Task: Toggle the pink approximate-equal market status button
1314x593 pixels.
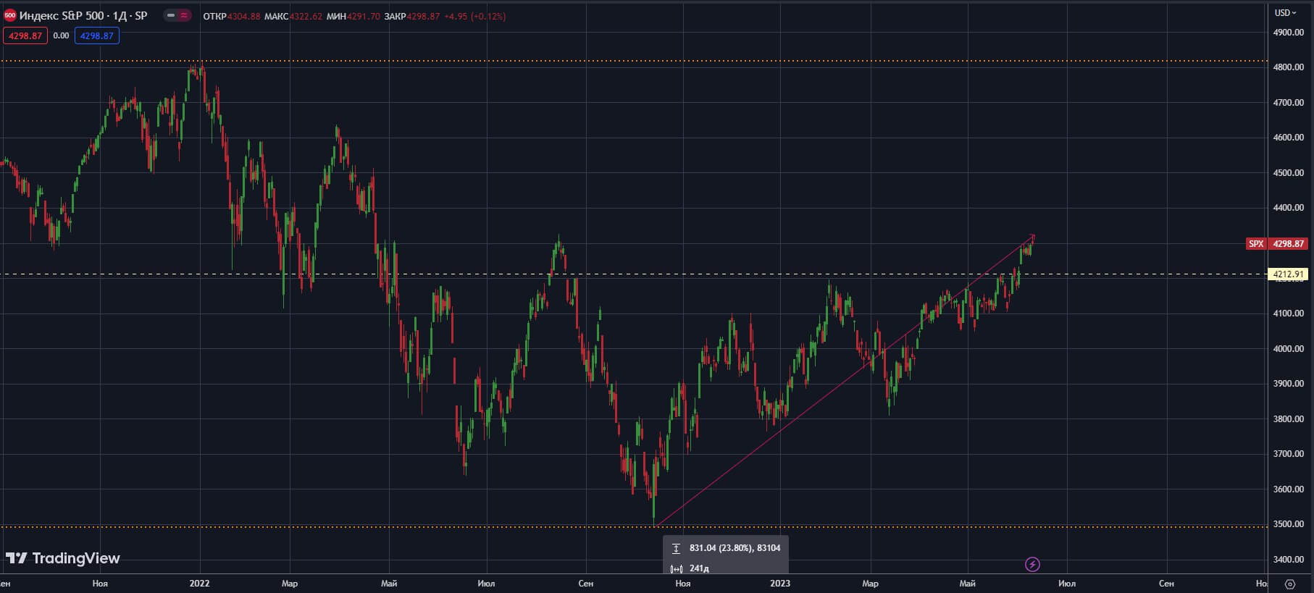Action: click(184, 15)
